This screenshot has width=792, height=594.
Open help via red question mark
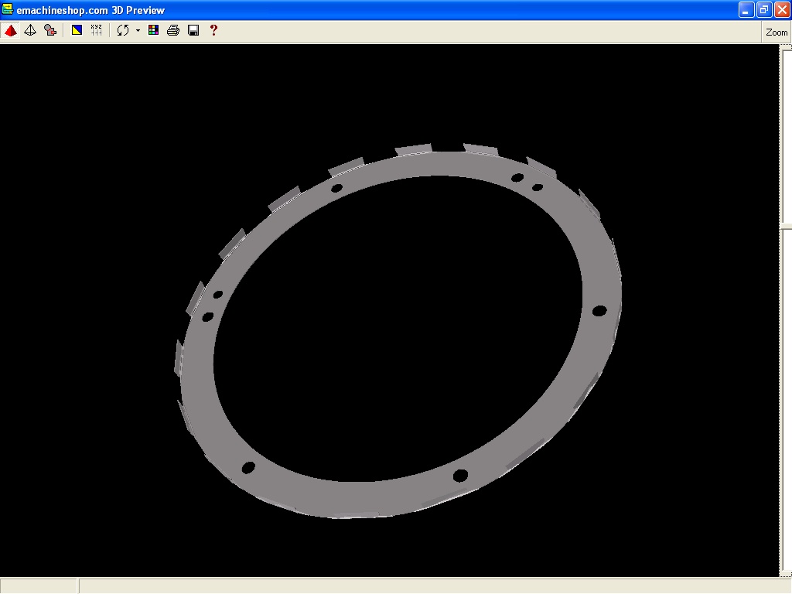pos(213,30)
